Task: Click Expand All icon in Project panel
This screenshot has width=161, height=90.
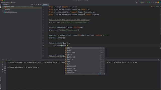Action: (34, 4)
